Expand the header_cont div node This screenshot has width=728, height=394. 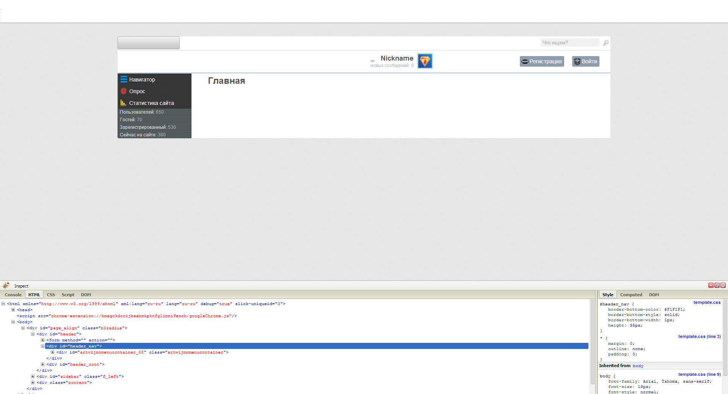(42, 364)
